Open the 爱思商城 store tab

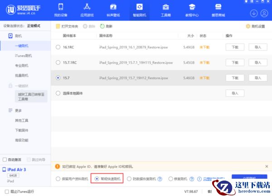218,10
